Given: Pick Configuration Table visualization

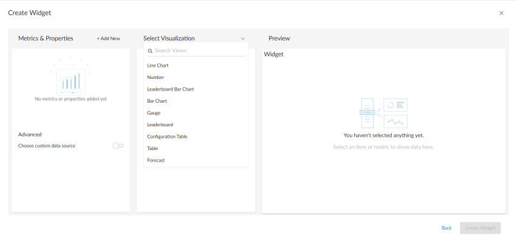Looking at the screenshot, I should tap(167, 137).
